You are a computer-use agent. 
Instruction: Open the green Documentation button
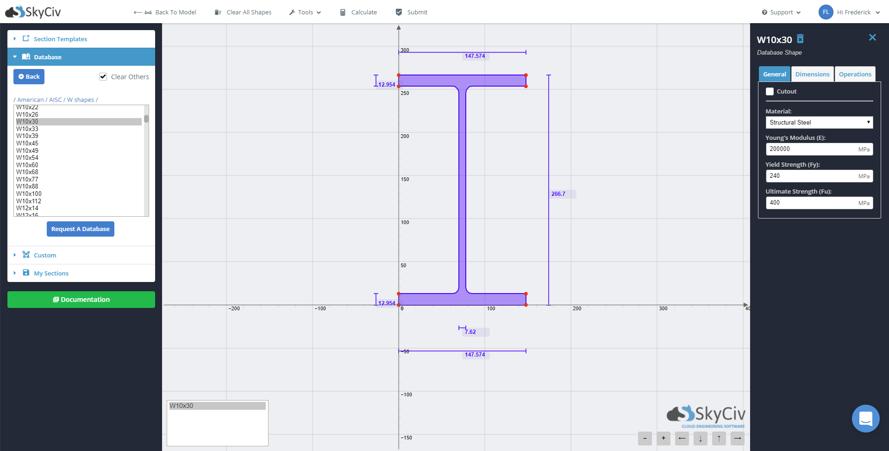(81, 300)
